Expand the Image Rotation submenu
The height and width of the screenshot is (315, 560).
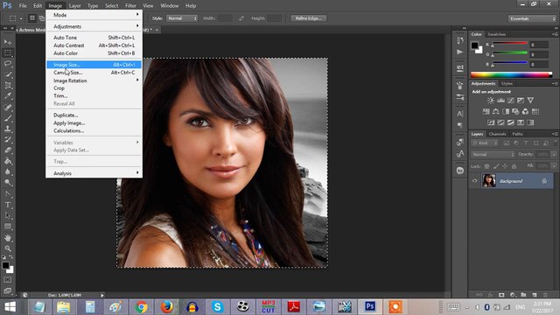click(94, 80)
